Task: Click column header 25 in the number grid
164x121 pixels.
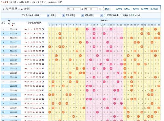Action: [132, 25]
